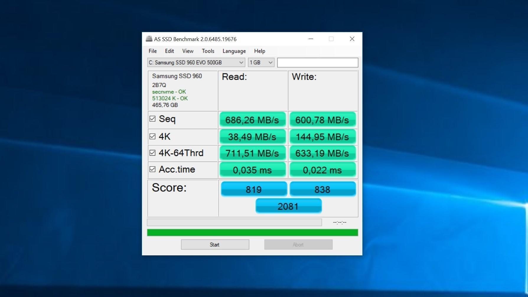Image resolution: width=528 pixels, height=297 pixels.
Task: Click the Read: column header
Action: click(x=234, y=77)
